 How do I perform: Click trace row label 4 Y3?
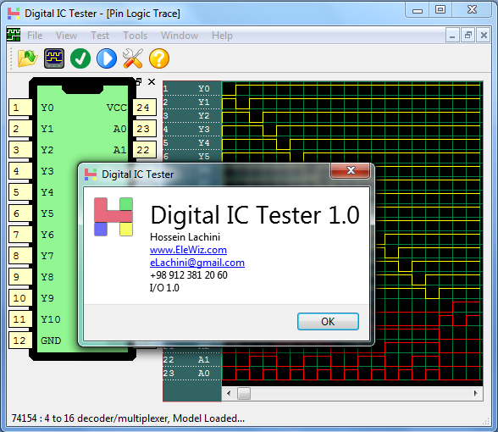coord(191,130)
